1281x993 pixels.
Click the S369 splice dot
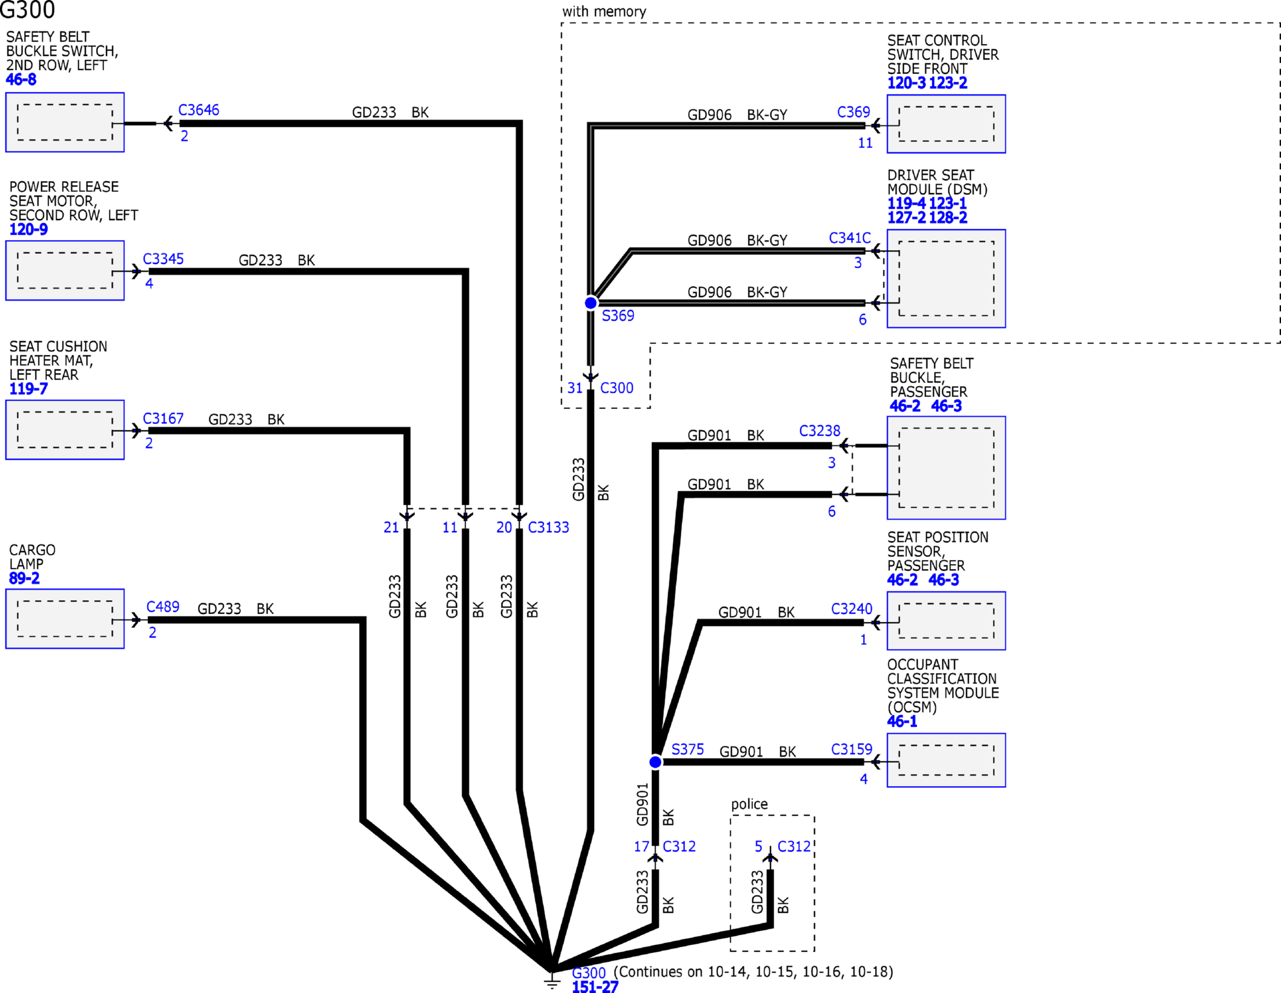coord(591,303)
